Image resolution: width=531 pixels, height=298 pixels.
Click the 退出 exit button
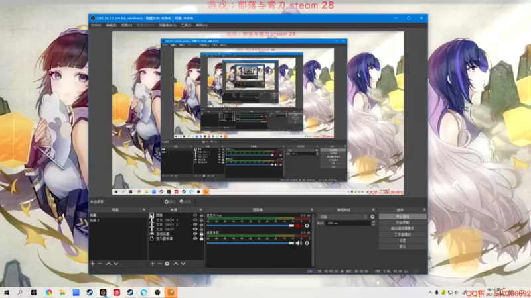(402, 247)
